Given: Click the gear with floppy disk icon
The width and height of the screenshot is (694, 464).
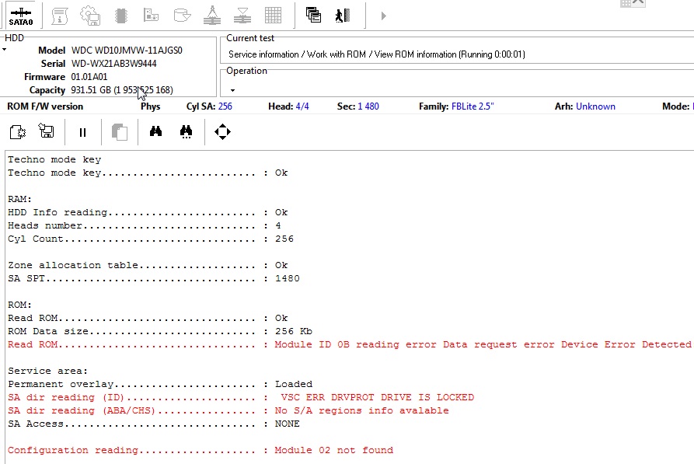Looking at the screenshot, I should click(x=90, y=16).
